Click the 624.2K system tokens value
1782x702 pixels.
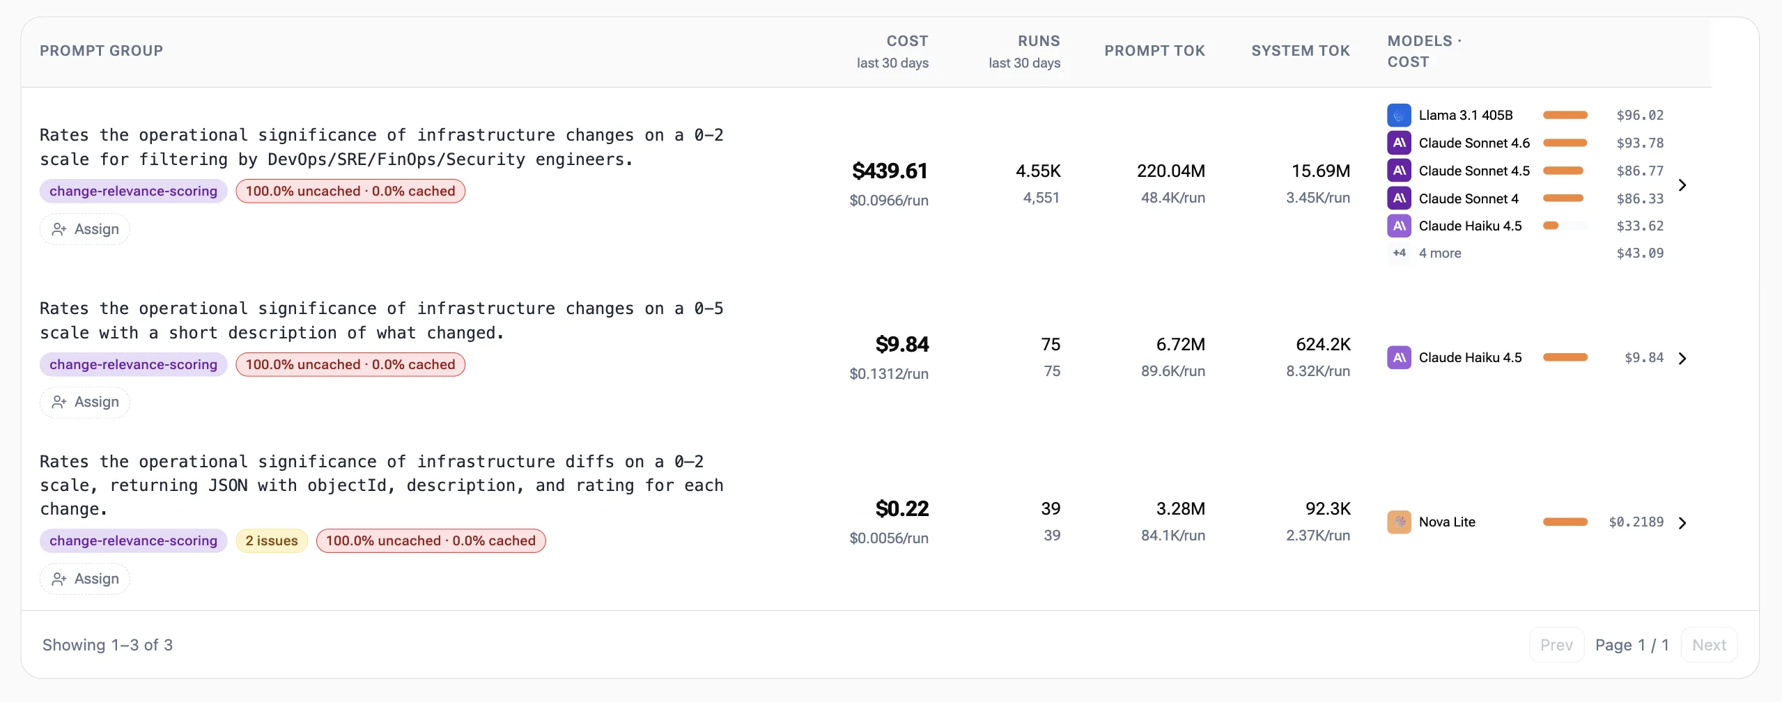coord(1323,344)
